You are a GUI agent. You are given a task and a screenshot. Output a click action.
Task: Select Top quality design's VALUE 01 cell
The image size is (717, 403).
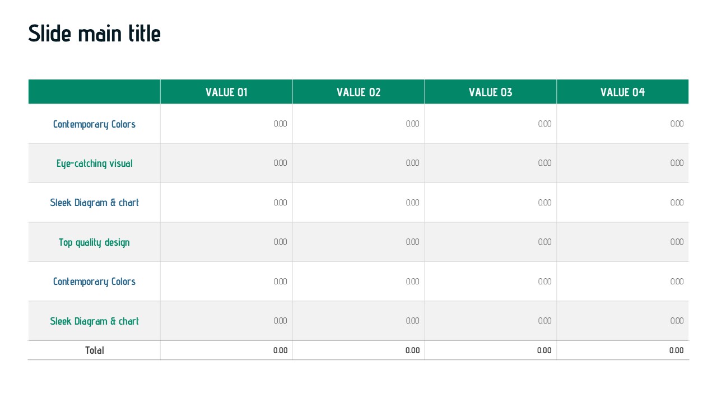point(280,242)
